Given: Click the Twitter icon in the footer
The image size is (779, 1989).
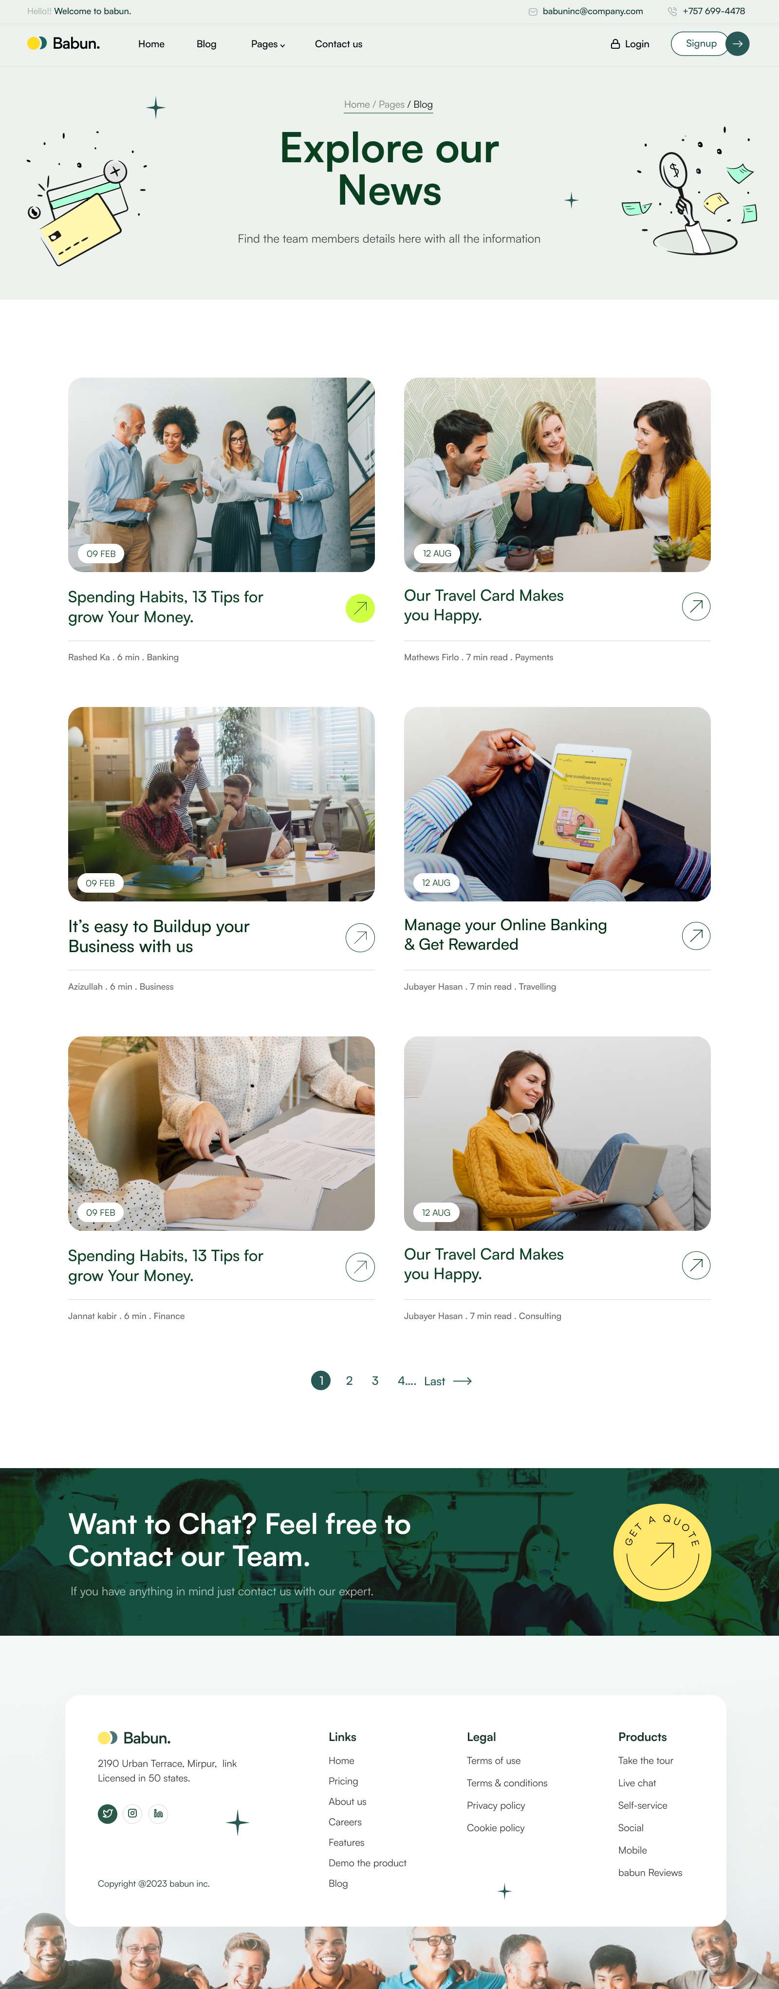Looking at the screenshot, I should [107, 1813].
